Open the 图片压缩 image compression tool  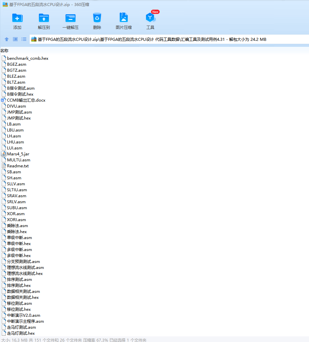tap(124, 18)
